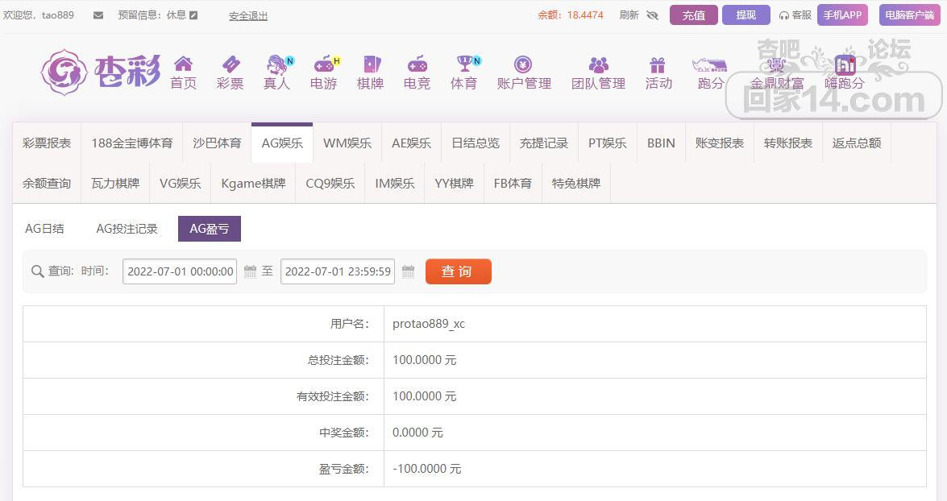Open 团队管理 team icon
The image size is (947, 501).
(x=598, y=64)
